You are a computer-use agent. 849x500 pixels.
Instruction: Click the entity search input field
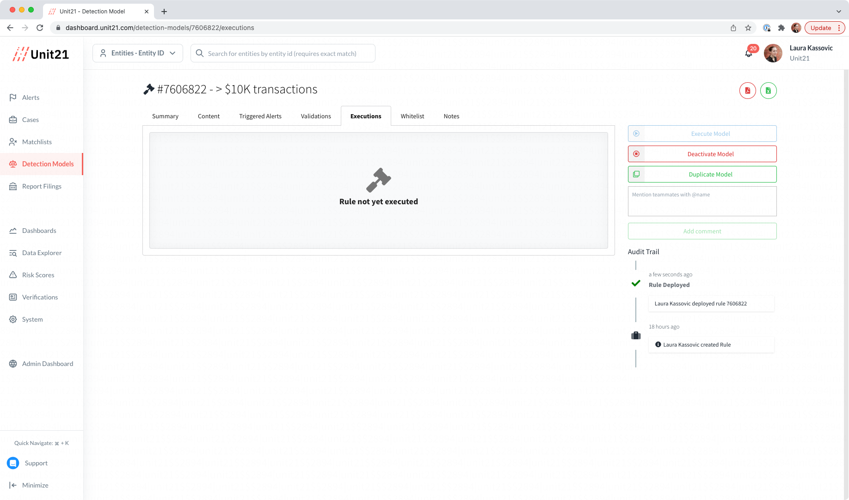[283, 53]
